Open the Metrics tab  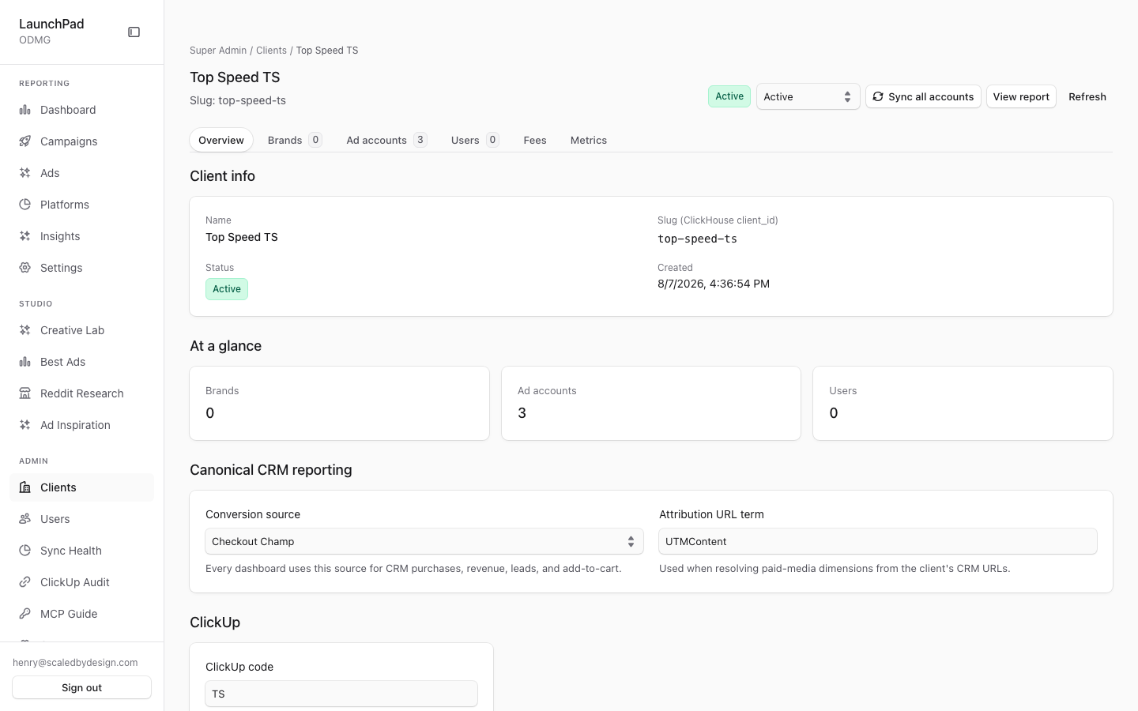[x=589, y=140]
